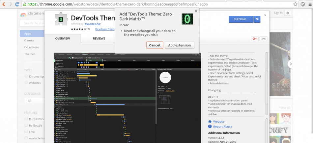The width and height of the screenshot is (313, 143).
Task: Click the green padlock security icon
Action: [x=25, y=4]
